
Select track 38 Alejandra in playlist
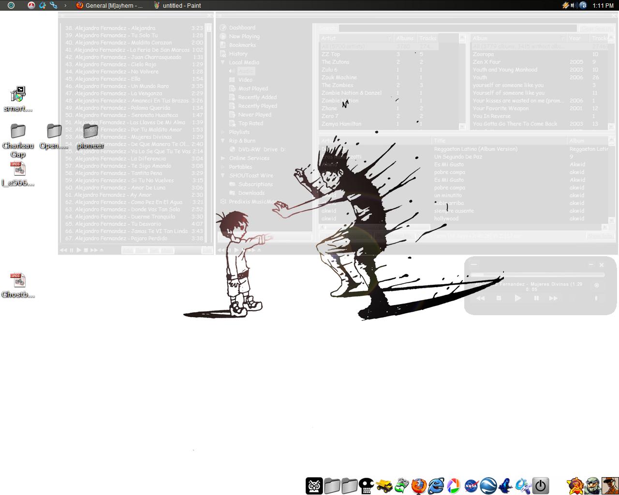tap(134, 28)
